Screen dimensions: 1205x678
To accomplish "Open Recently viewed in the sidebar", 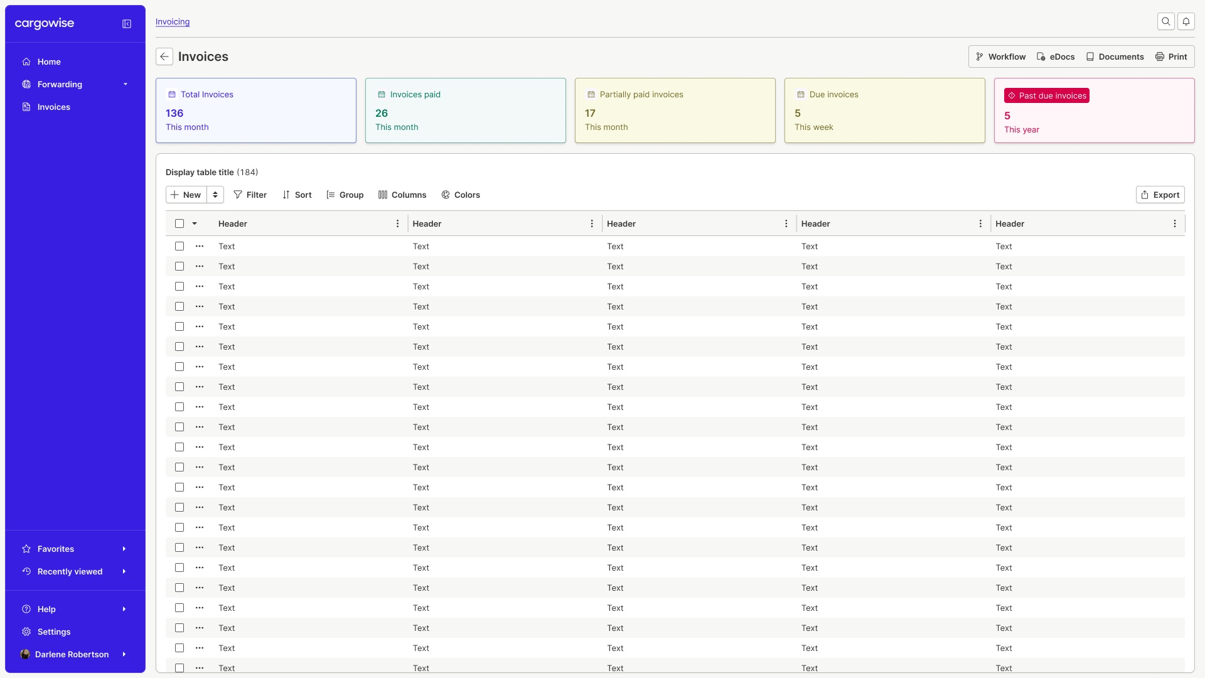I will point(75,571).
